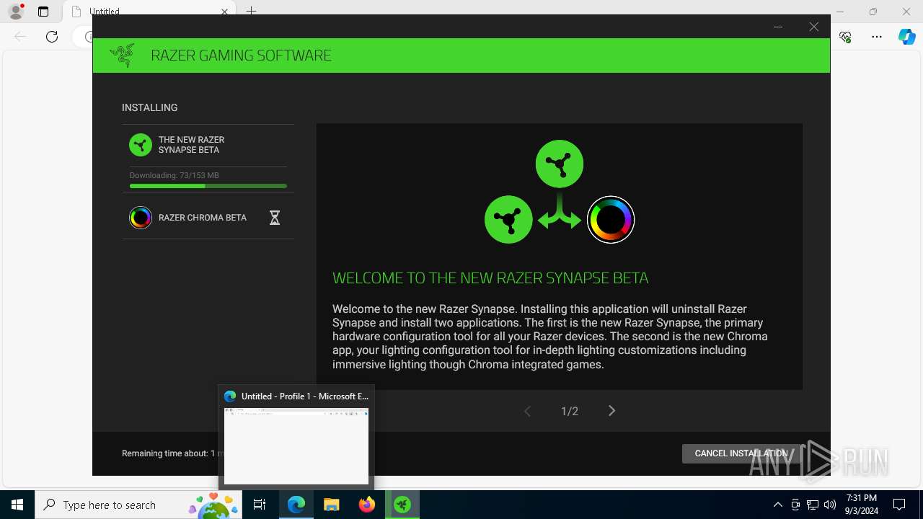The height and width of the screenshot is (519, 923).
Task: Open the Windows Start menu
Action: (x=17, y=505)
